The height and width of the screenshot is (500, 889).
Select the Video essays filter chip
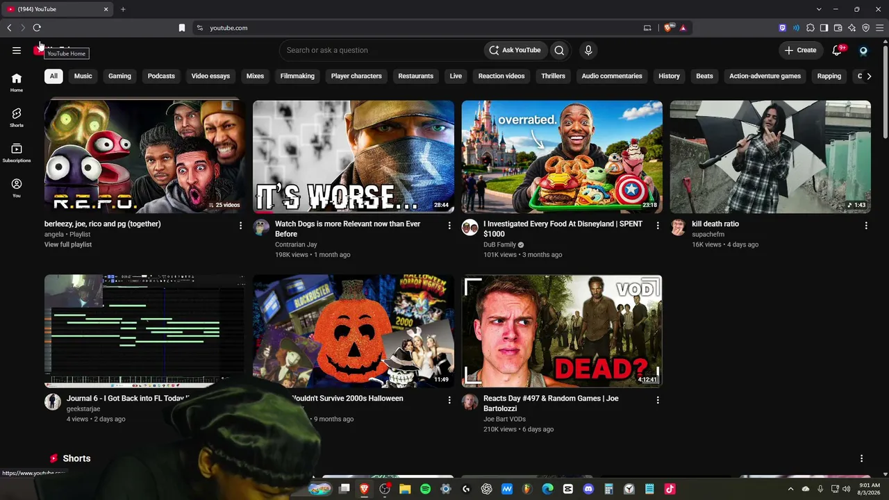(210, 76)
